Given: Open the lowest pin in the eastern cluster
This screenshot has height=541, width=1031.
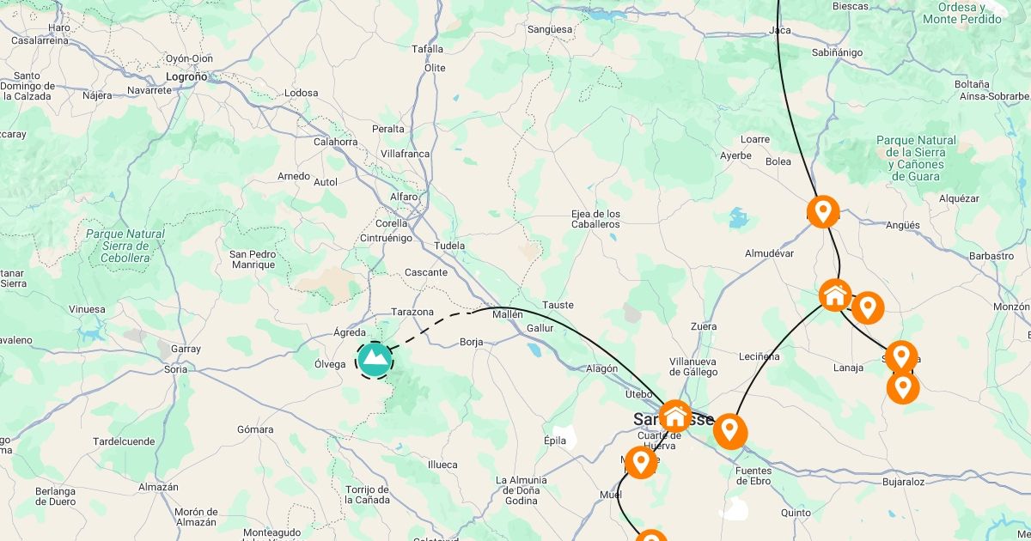Looking at the screenshot, I should coord(903,388).
